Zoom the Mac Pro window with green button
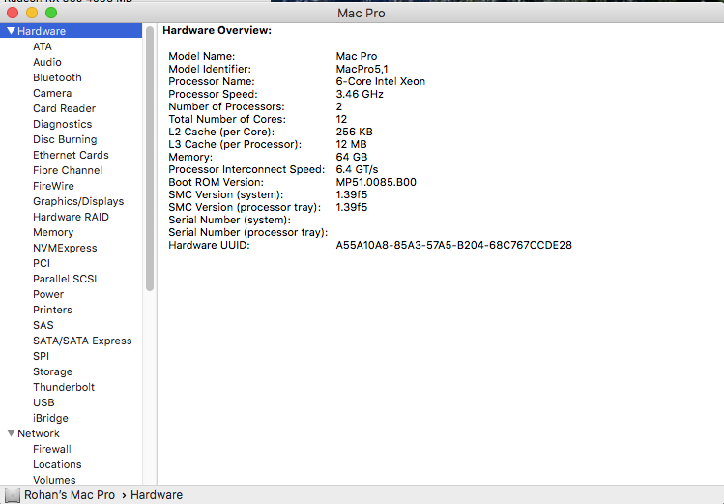The image size is (724, 504). click(51, 13)
